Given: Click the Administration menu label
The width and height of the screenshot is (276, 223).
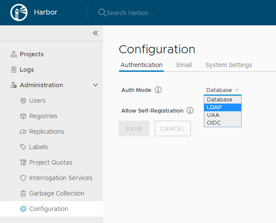Looking at the screenshot, I should click(41, 85).
